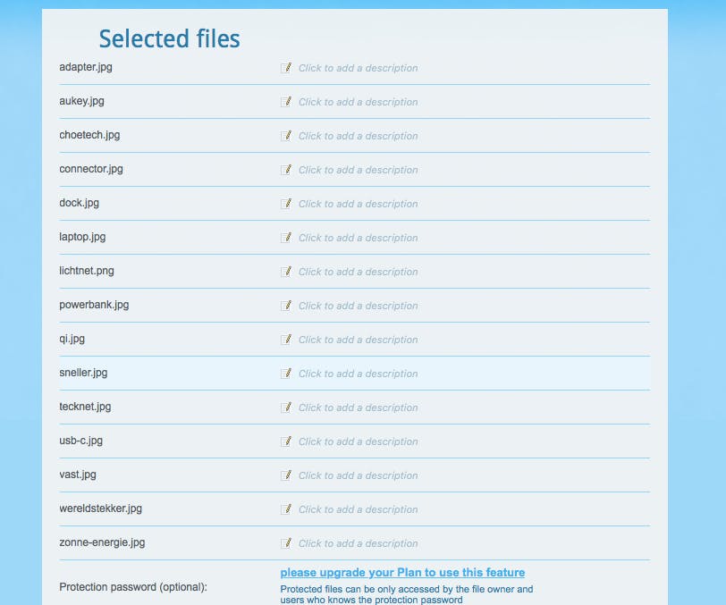Open the upgrade your Plan link
The width and height of the screenshot is (726, 605).
pyautogui.click(x=404, y=572)
